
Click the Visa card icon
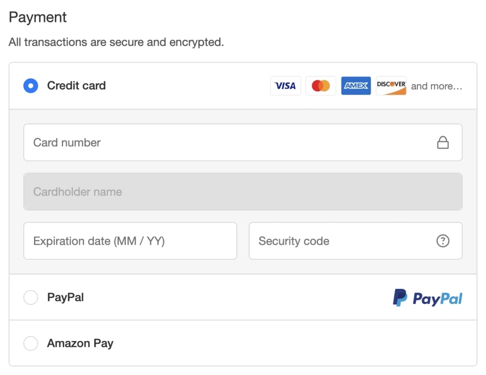coord(285,86)
